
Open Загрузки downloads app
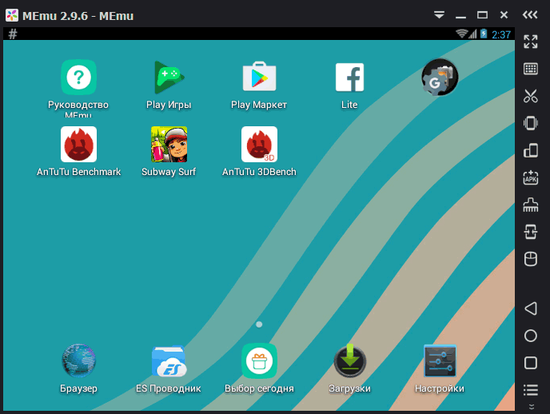349,361
